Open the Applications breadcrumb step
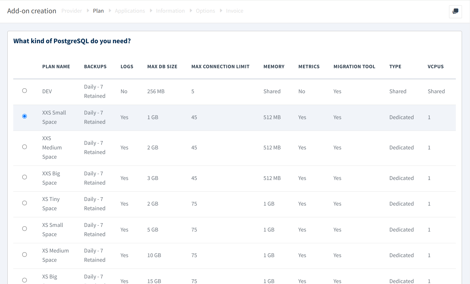Screen dimensions: 470x284 click(130, 11)
